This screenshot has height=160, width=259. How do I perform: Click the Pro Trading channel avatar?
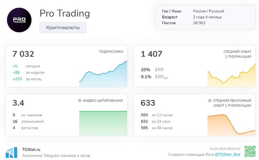(x=20, y=20)
